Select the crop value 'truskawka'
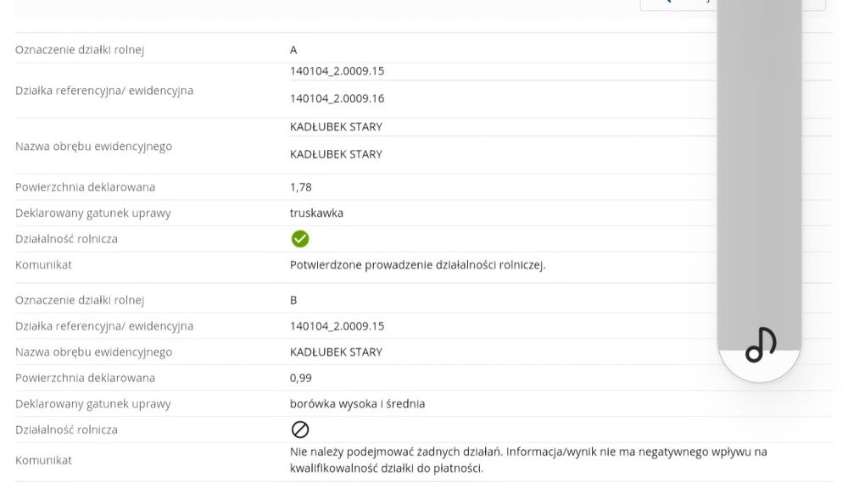This screenshot has width=848, height=482. [x=316, y=213]
